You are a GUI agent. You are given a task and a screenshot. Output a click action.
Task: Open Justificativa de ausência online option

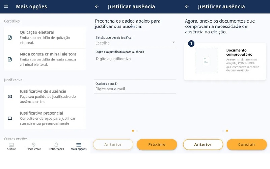pos(48,96)
